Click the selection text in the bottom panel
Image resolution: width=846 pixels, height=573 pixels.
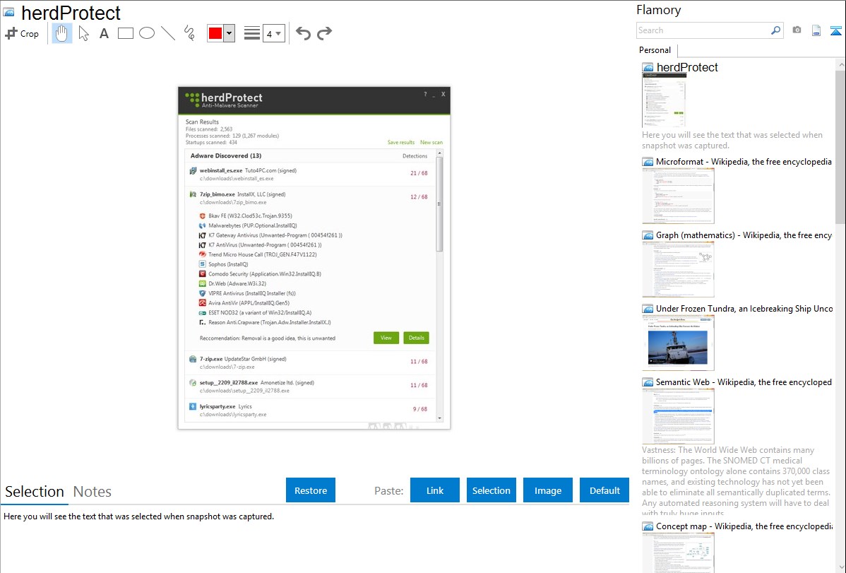tap(138, 516)
